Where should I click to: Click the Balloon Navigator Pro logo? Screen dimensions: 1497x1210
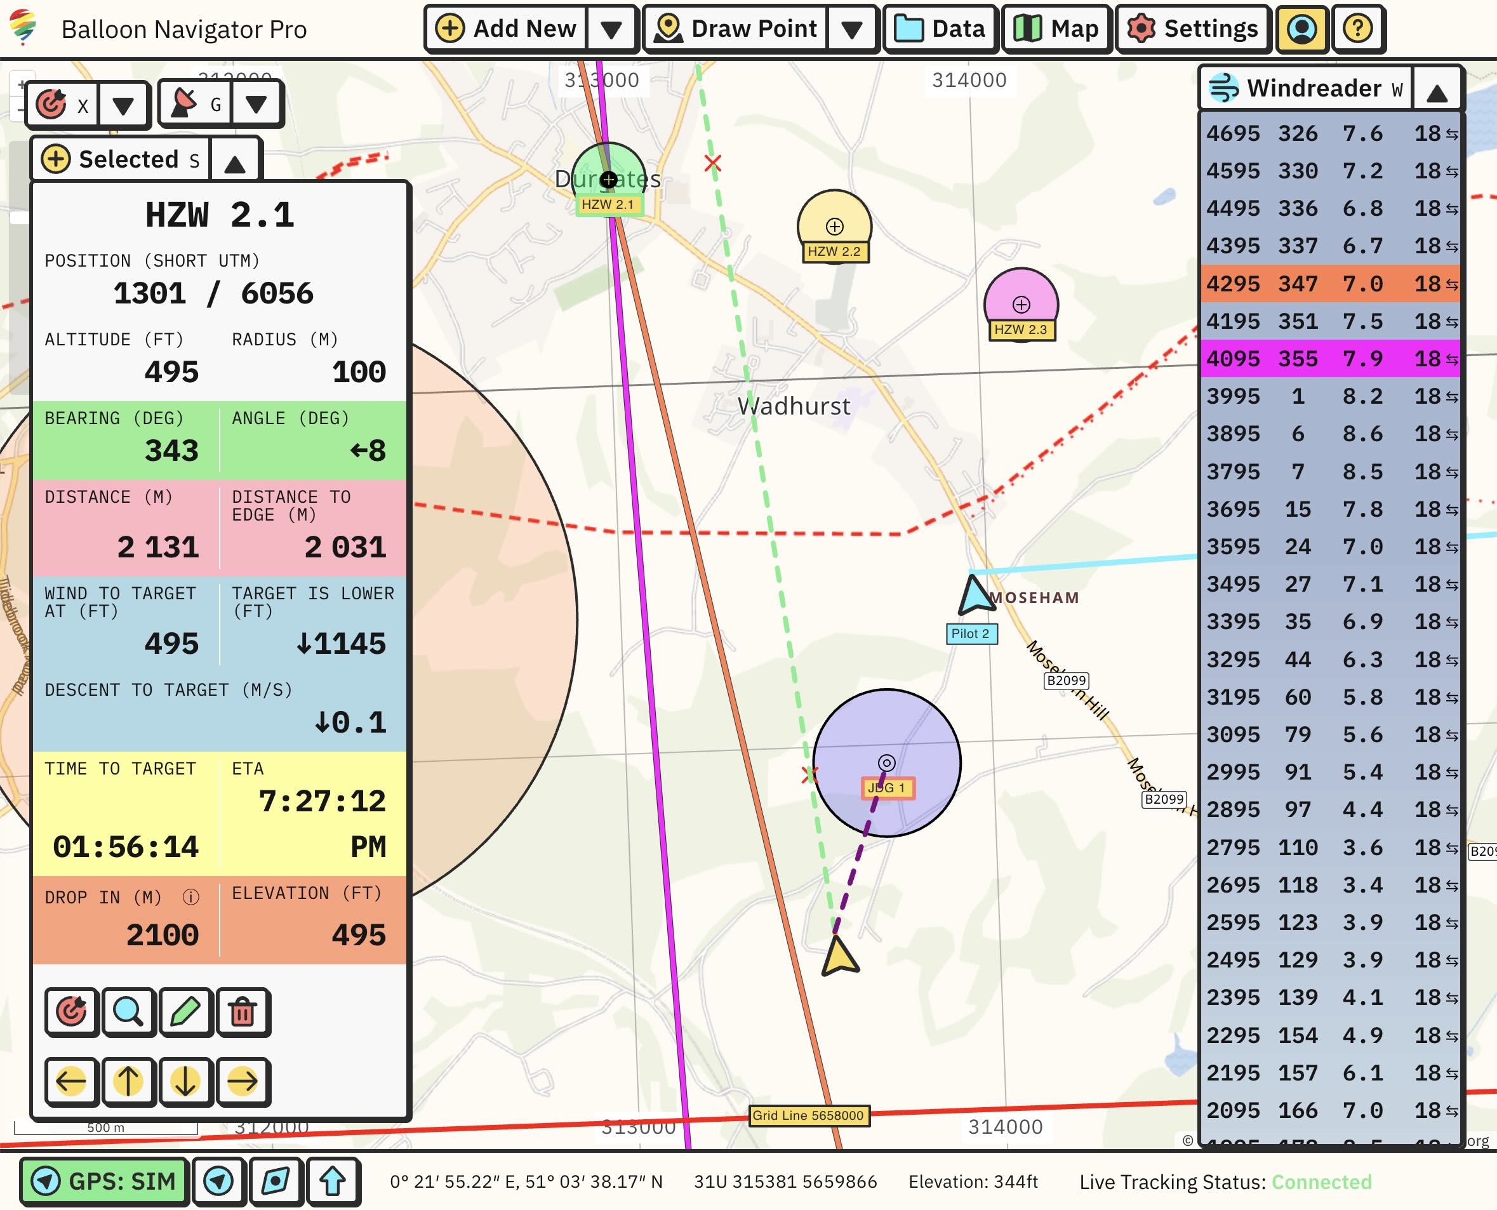point(23,28)
